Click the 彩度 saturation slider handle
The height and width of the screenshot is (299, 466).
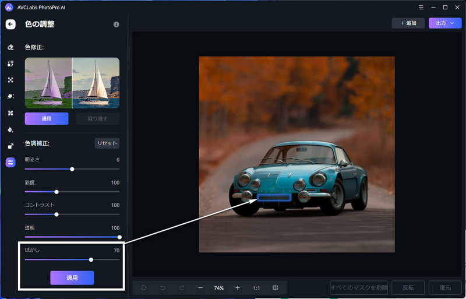(x=57, y=192)
